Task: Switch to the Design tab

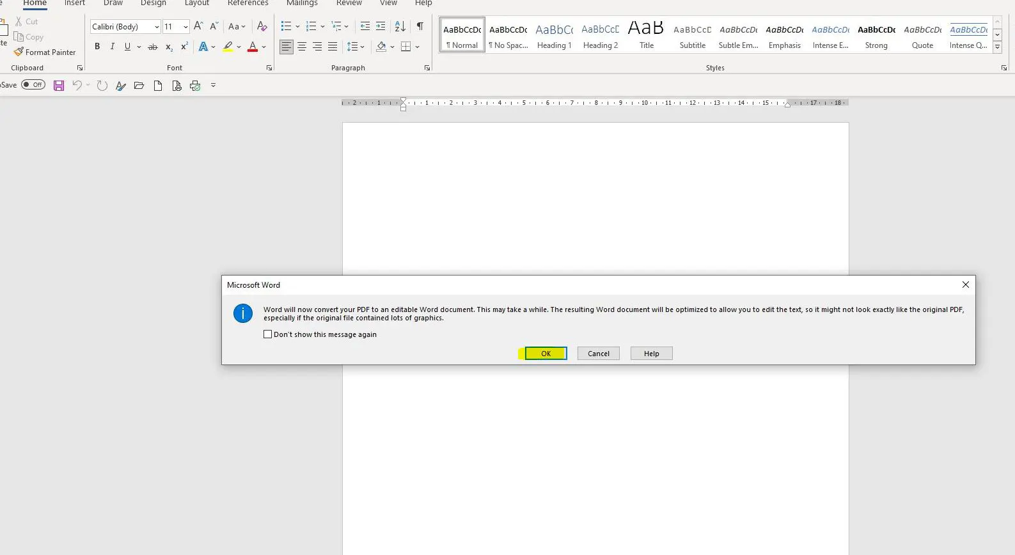Action: (153, 3)
